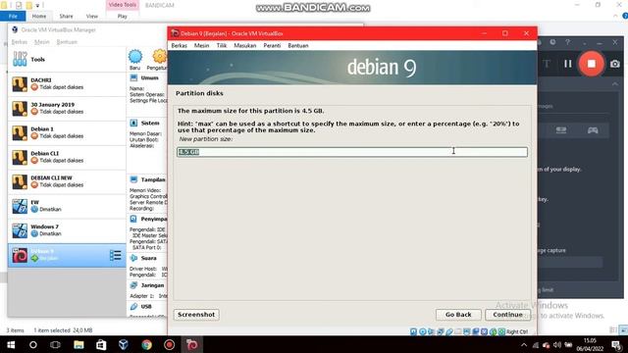Click the Screenshot button in installer
Screen dimensions: 628x353
pos(196,315)
